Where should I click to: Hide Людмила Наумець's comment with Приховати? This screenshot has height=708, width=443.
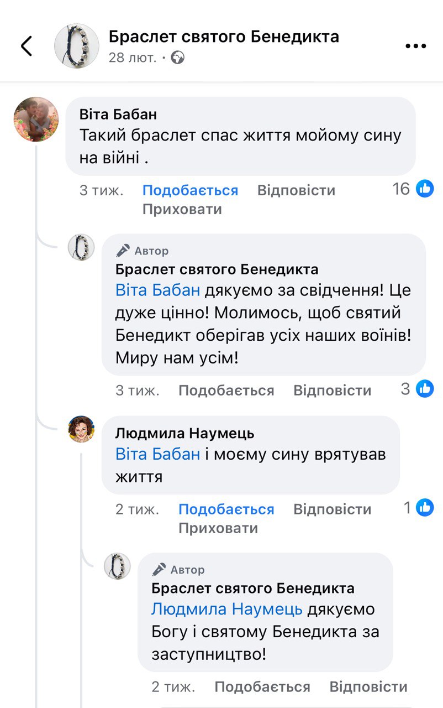click(218, 528)
